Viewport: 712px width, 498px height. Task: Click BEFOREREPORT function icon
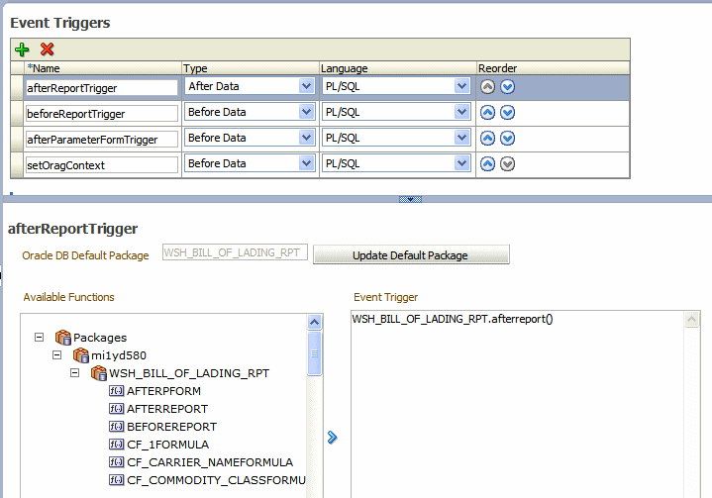click(116, 427)
